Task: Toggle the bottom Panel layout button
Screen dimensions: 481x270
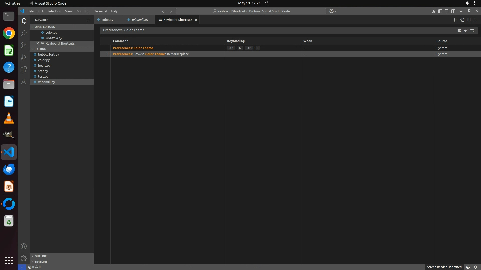Action: pyautogui.click(x=447, y=11)
